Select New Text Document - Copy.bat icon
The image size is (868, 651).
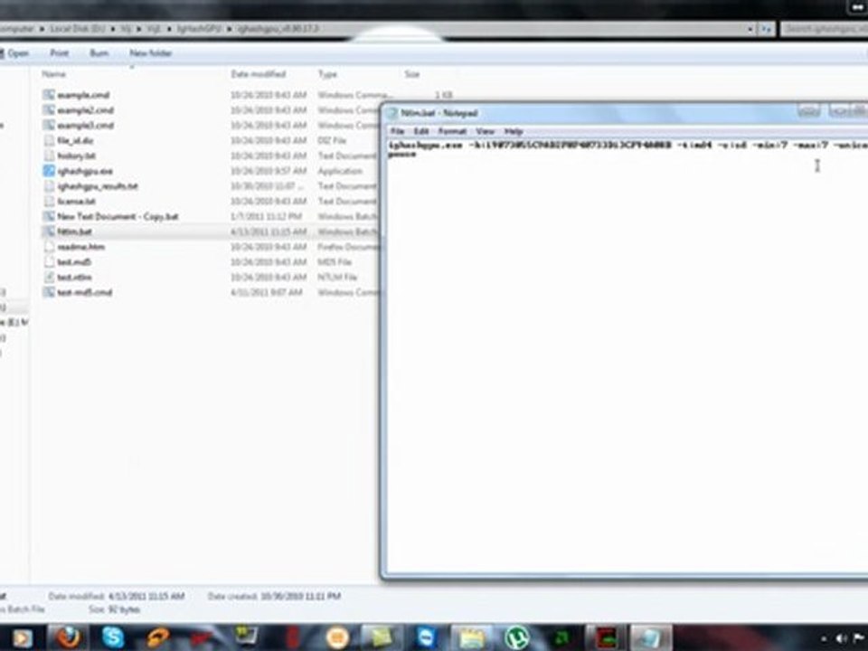[x=49, y=216]
